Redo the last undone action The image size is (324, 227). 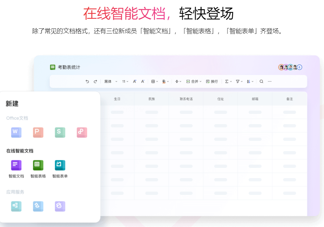(x=95, y=81)
